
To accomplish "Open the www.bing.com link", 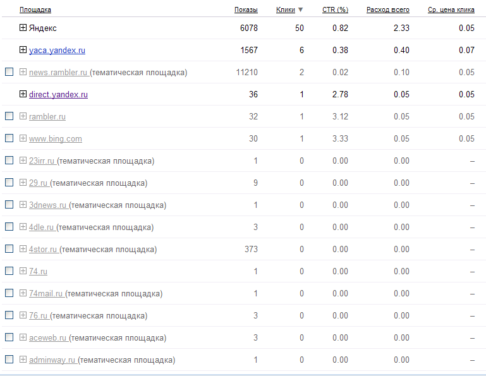I will (56, 138).
